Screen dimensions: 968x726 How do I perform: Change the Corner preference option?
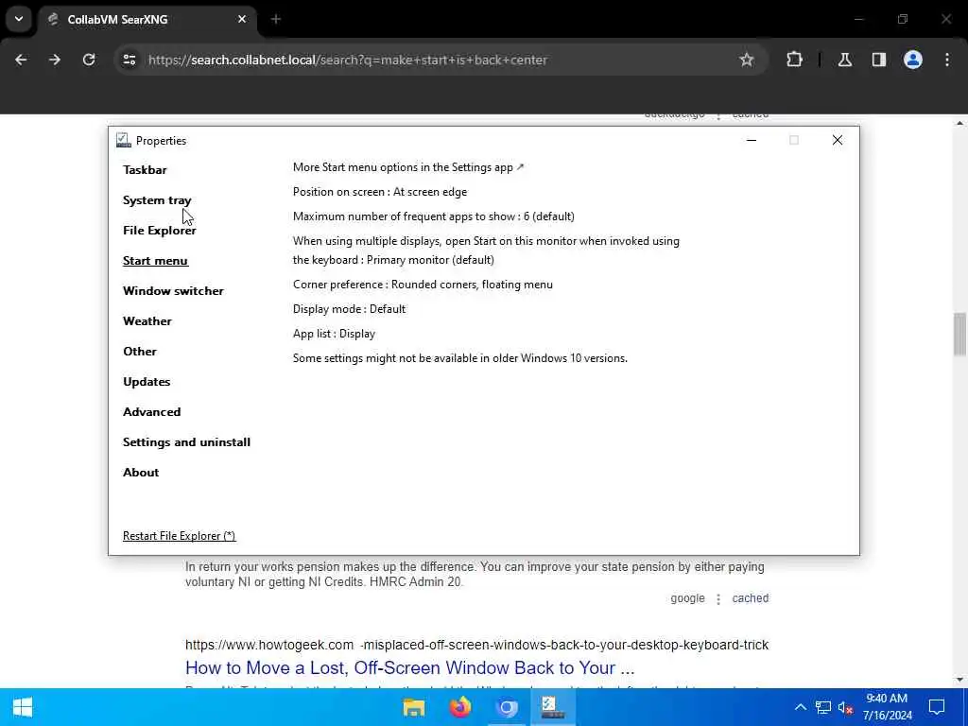click(423, 285)
